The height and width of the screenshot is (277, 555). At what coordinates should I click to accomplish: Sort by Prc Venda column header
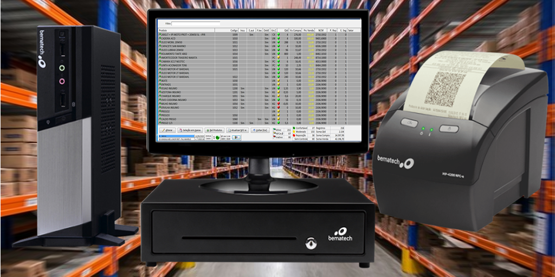tap(308, 30)
